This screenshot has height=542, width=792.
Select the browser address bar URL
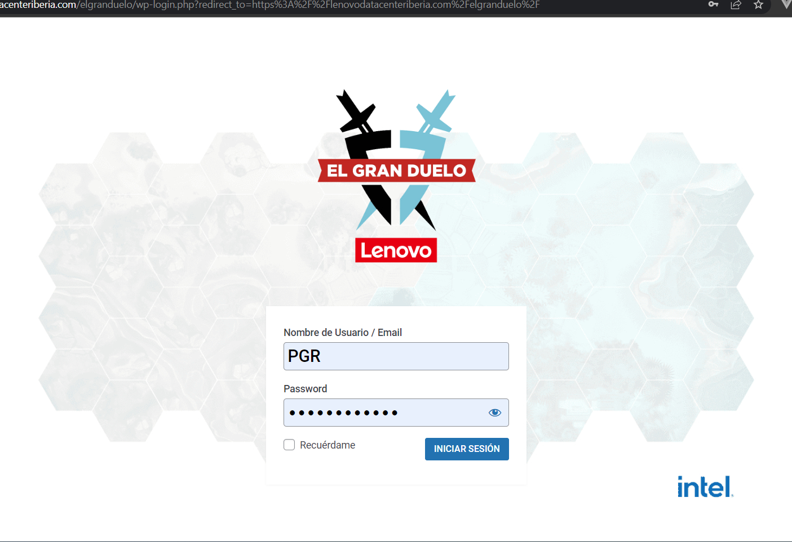pyautogui.click(x=269, y=5)
